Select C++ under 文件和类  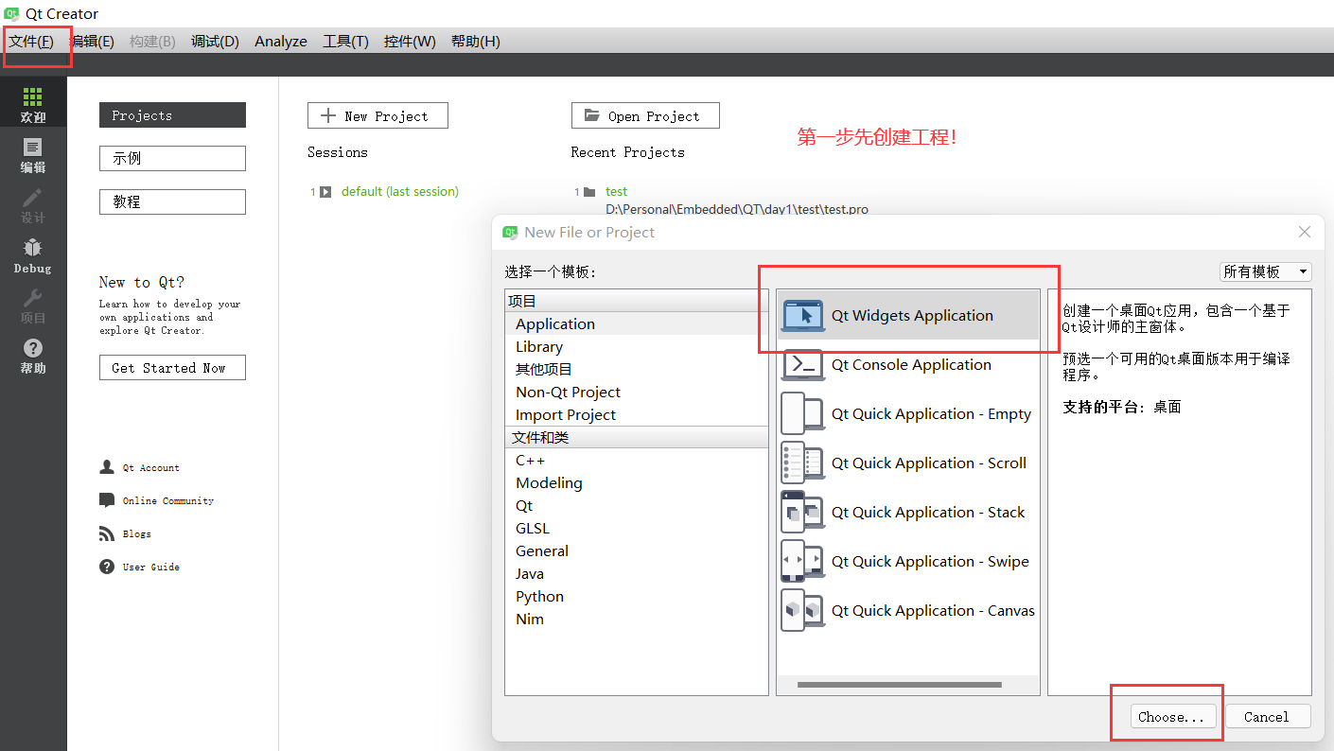coord(637,461)
